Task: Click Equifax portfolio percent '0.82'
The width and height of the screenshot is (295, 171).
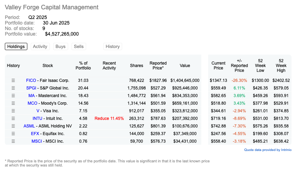Action: pos(83,134)
